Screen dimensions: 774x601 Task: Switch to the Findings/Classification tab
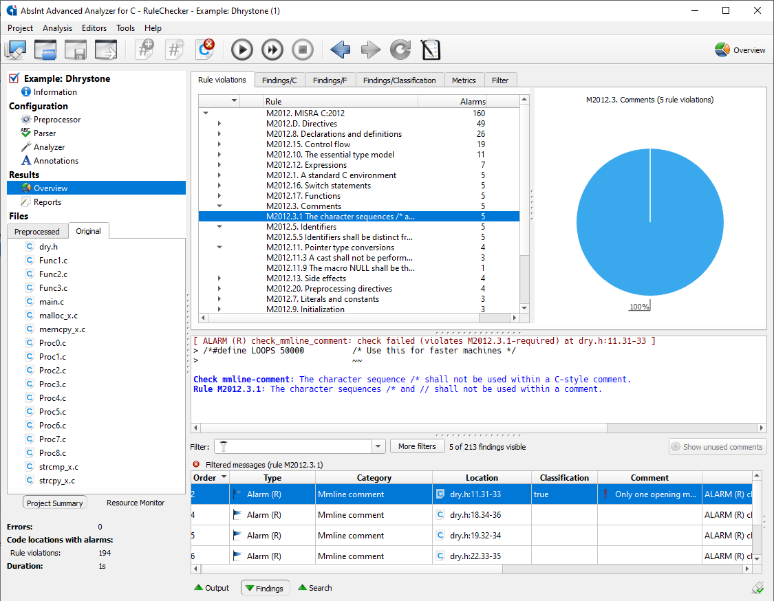point(399,80)
